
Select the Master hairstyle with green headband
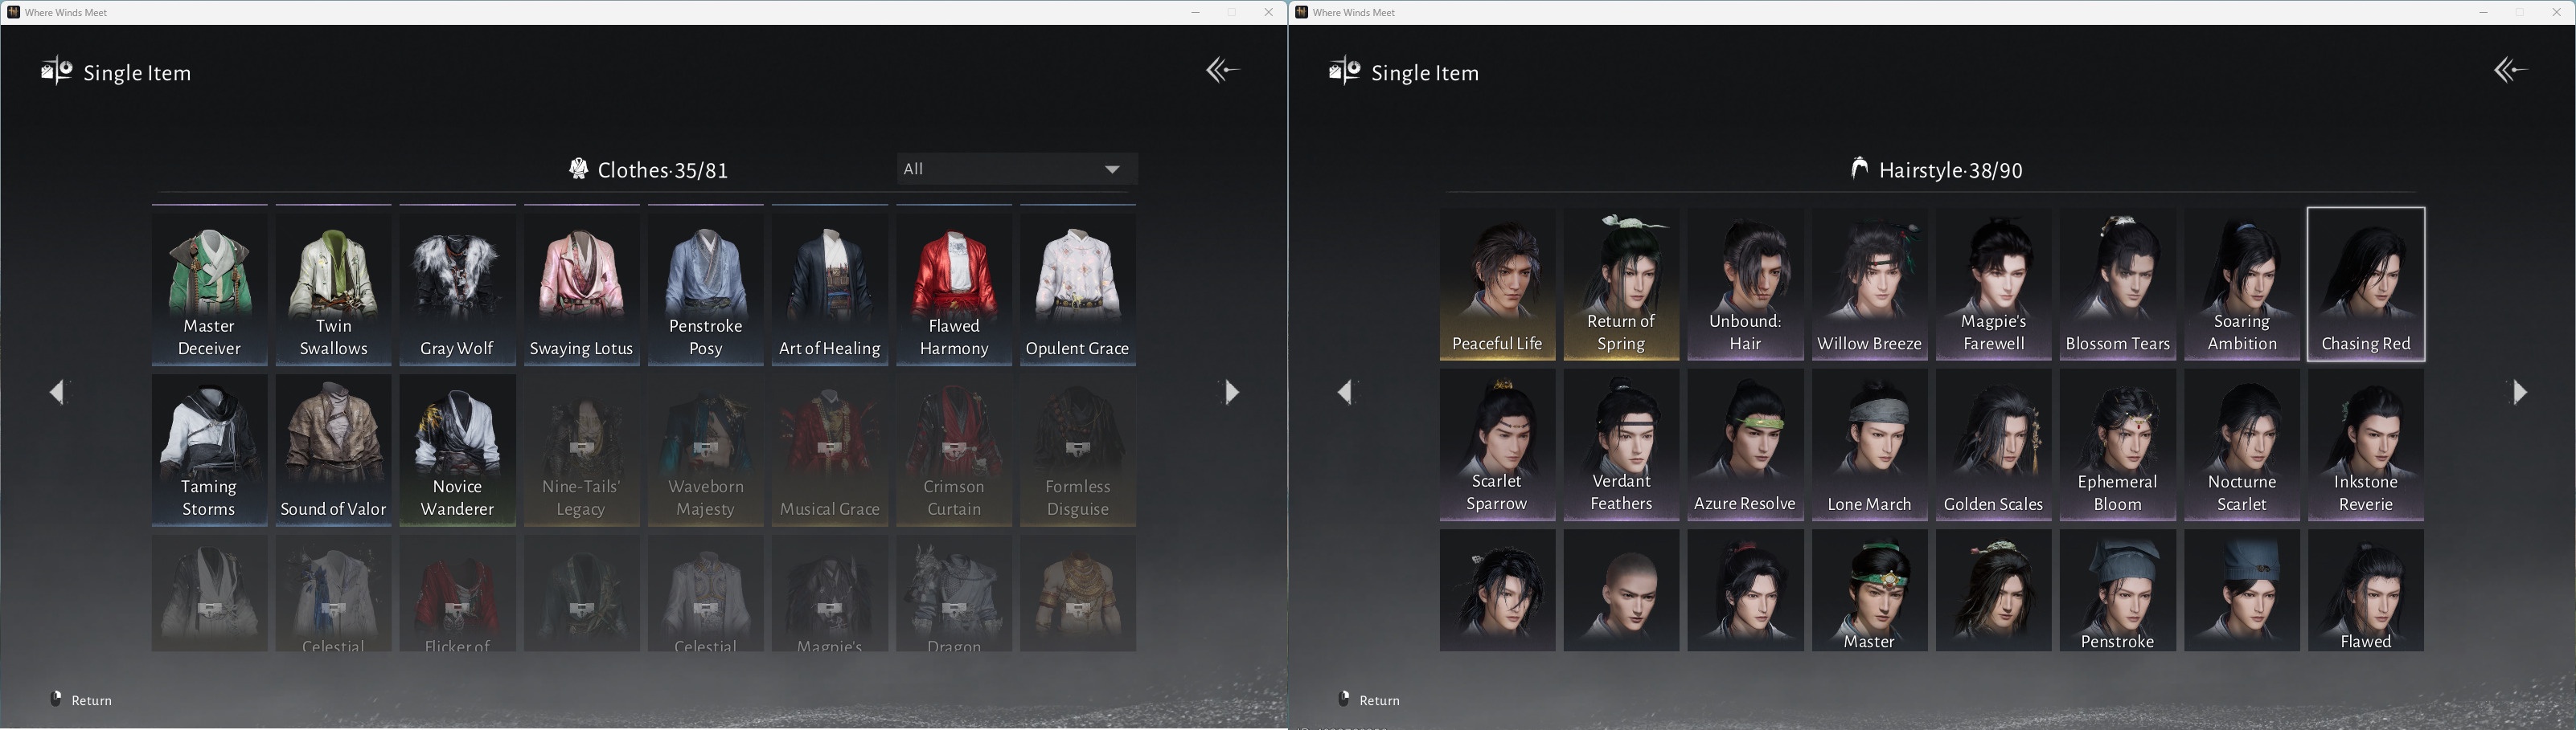pos(1869,590)
